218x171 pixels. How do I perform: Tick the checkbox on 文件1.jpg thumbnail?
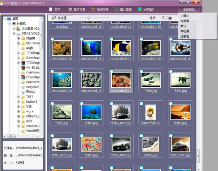171,103
